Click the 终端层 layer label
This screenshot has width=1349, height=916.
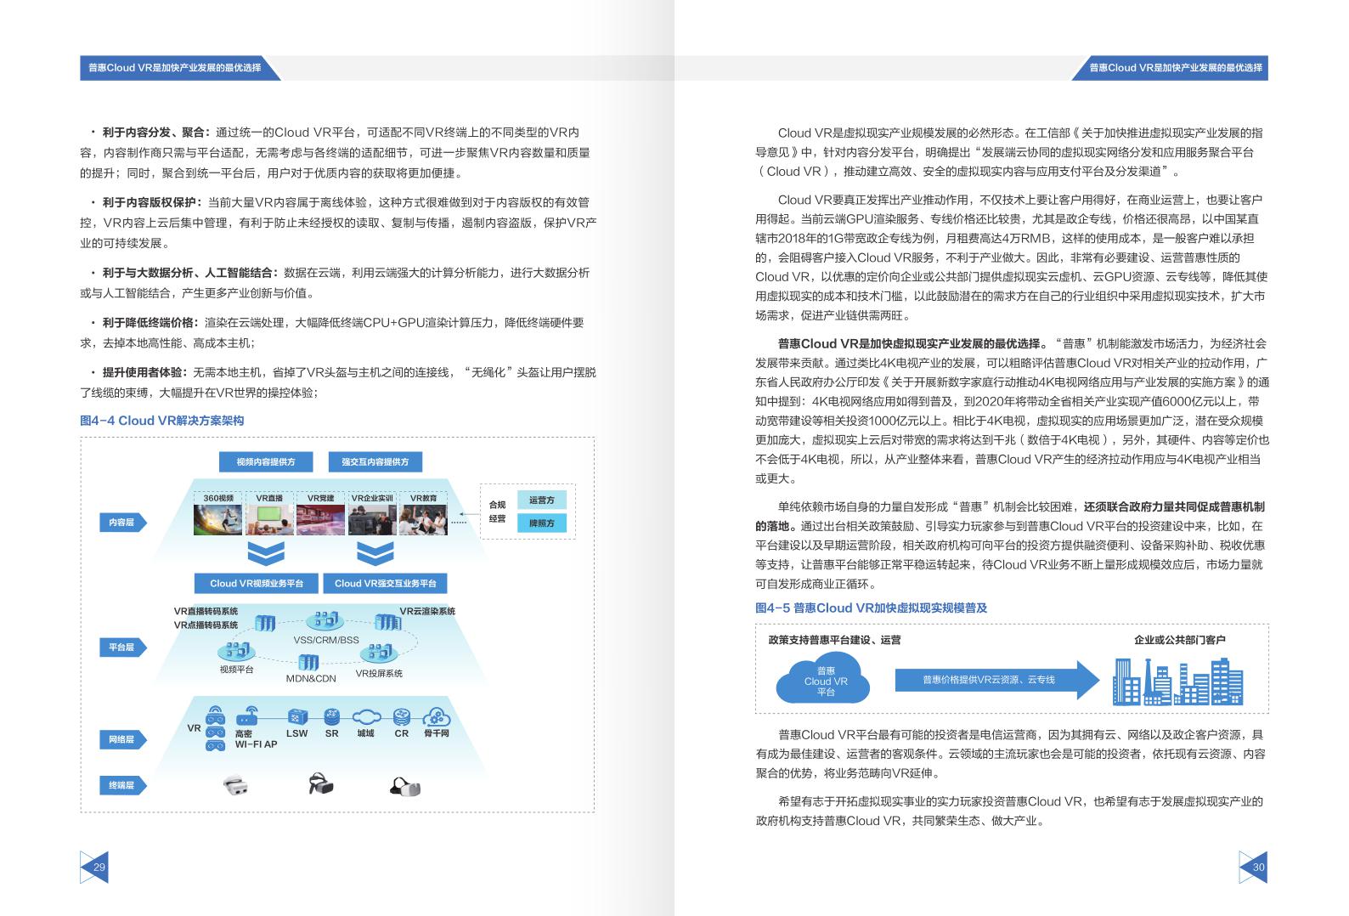pyautogui.click(x=121, y=786)
